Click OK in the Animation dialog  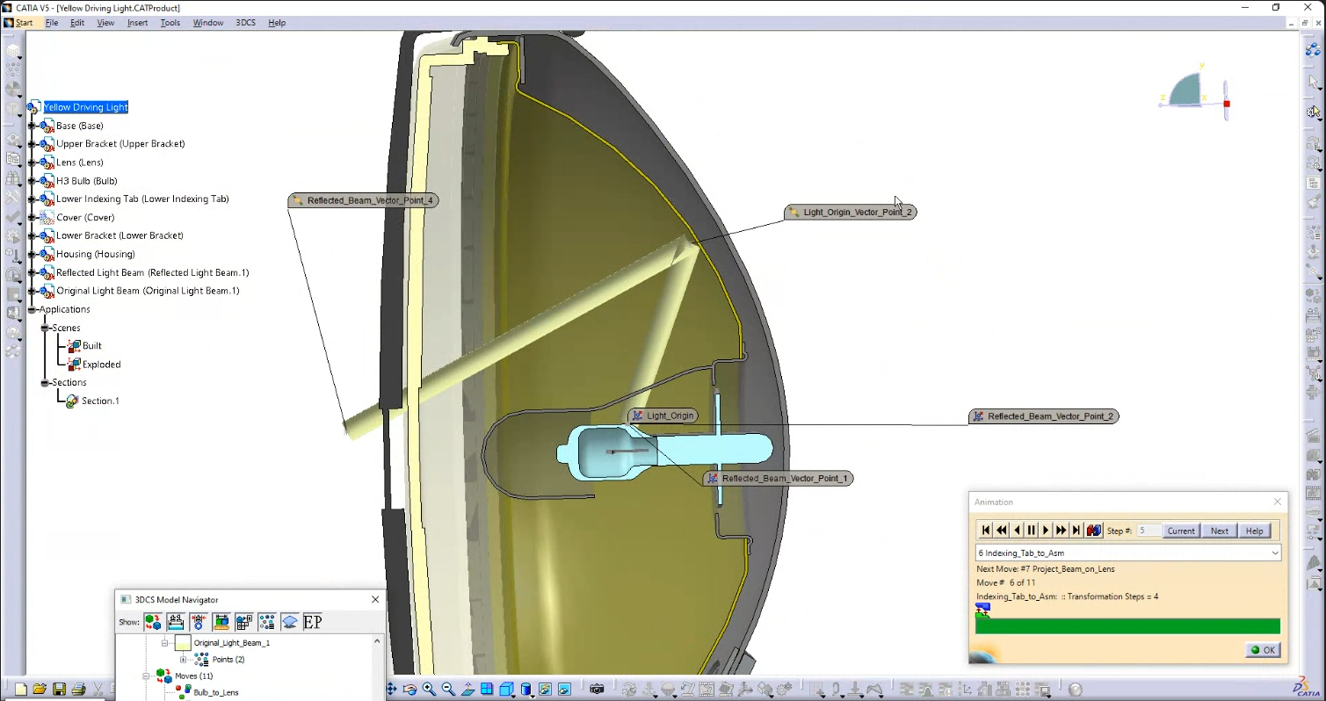point(1263,650)
